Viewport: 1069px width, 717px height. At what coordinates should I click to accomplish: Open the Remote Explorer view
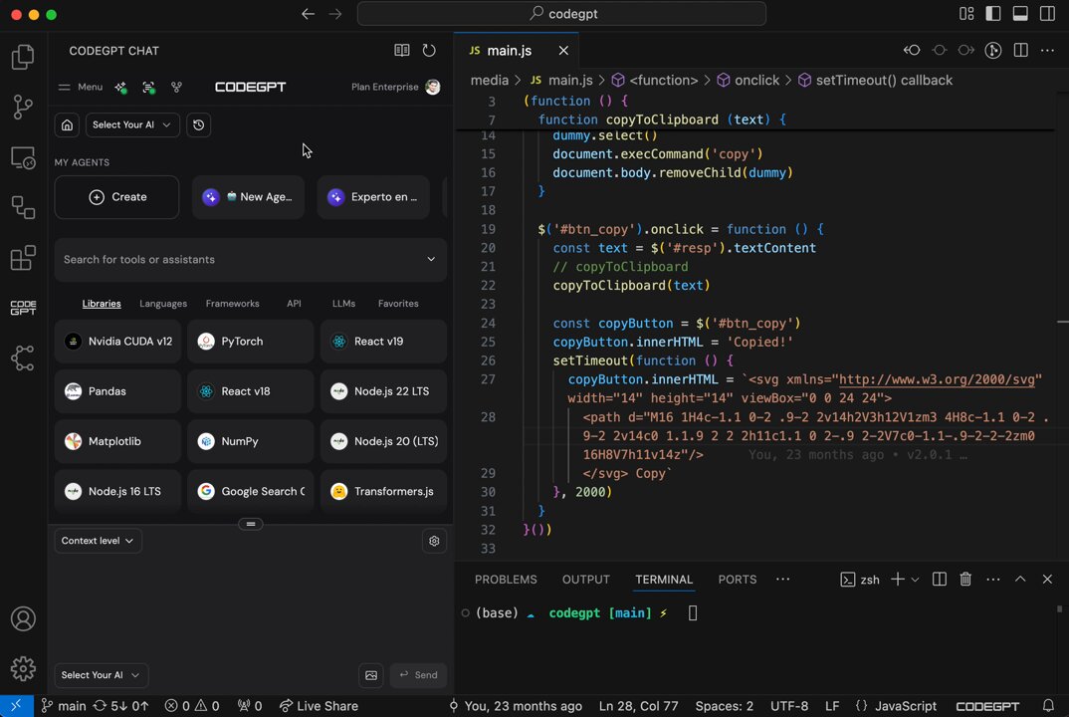click(23, 157)
